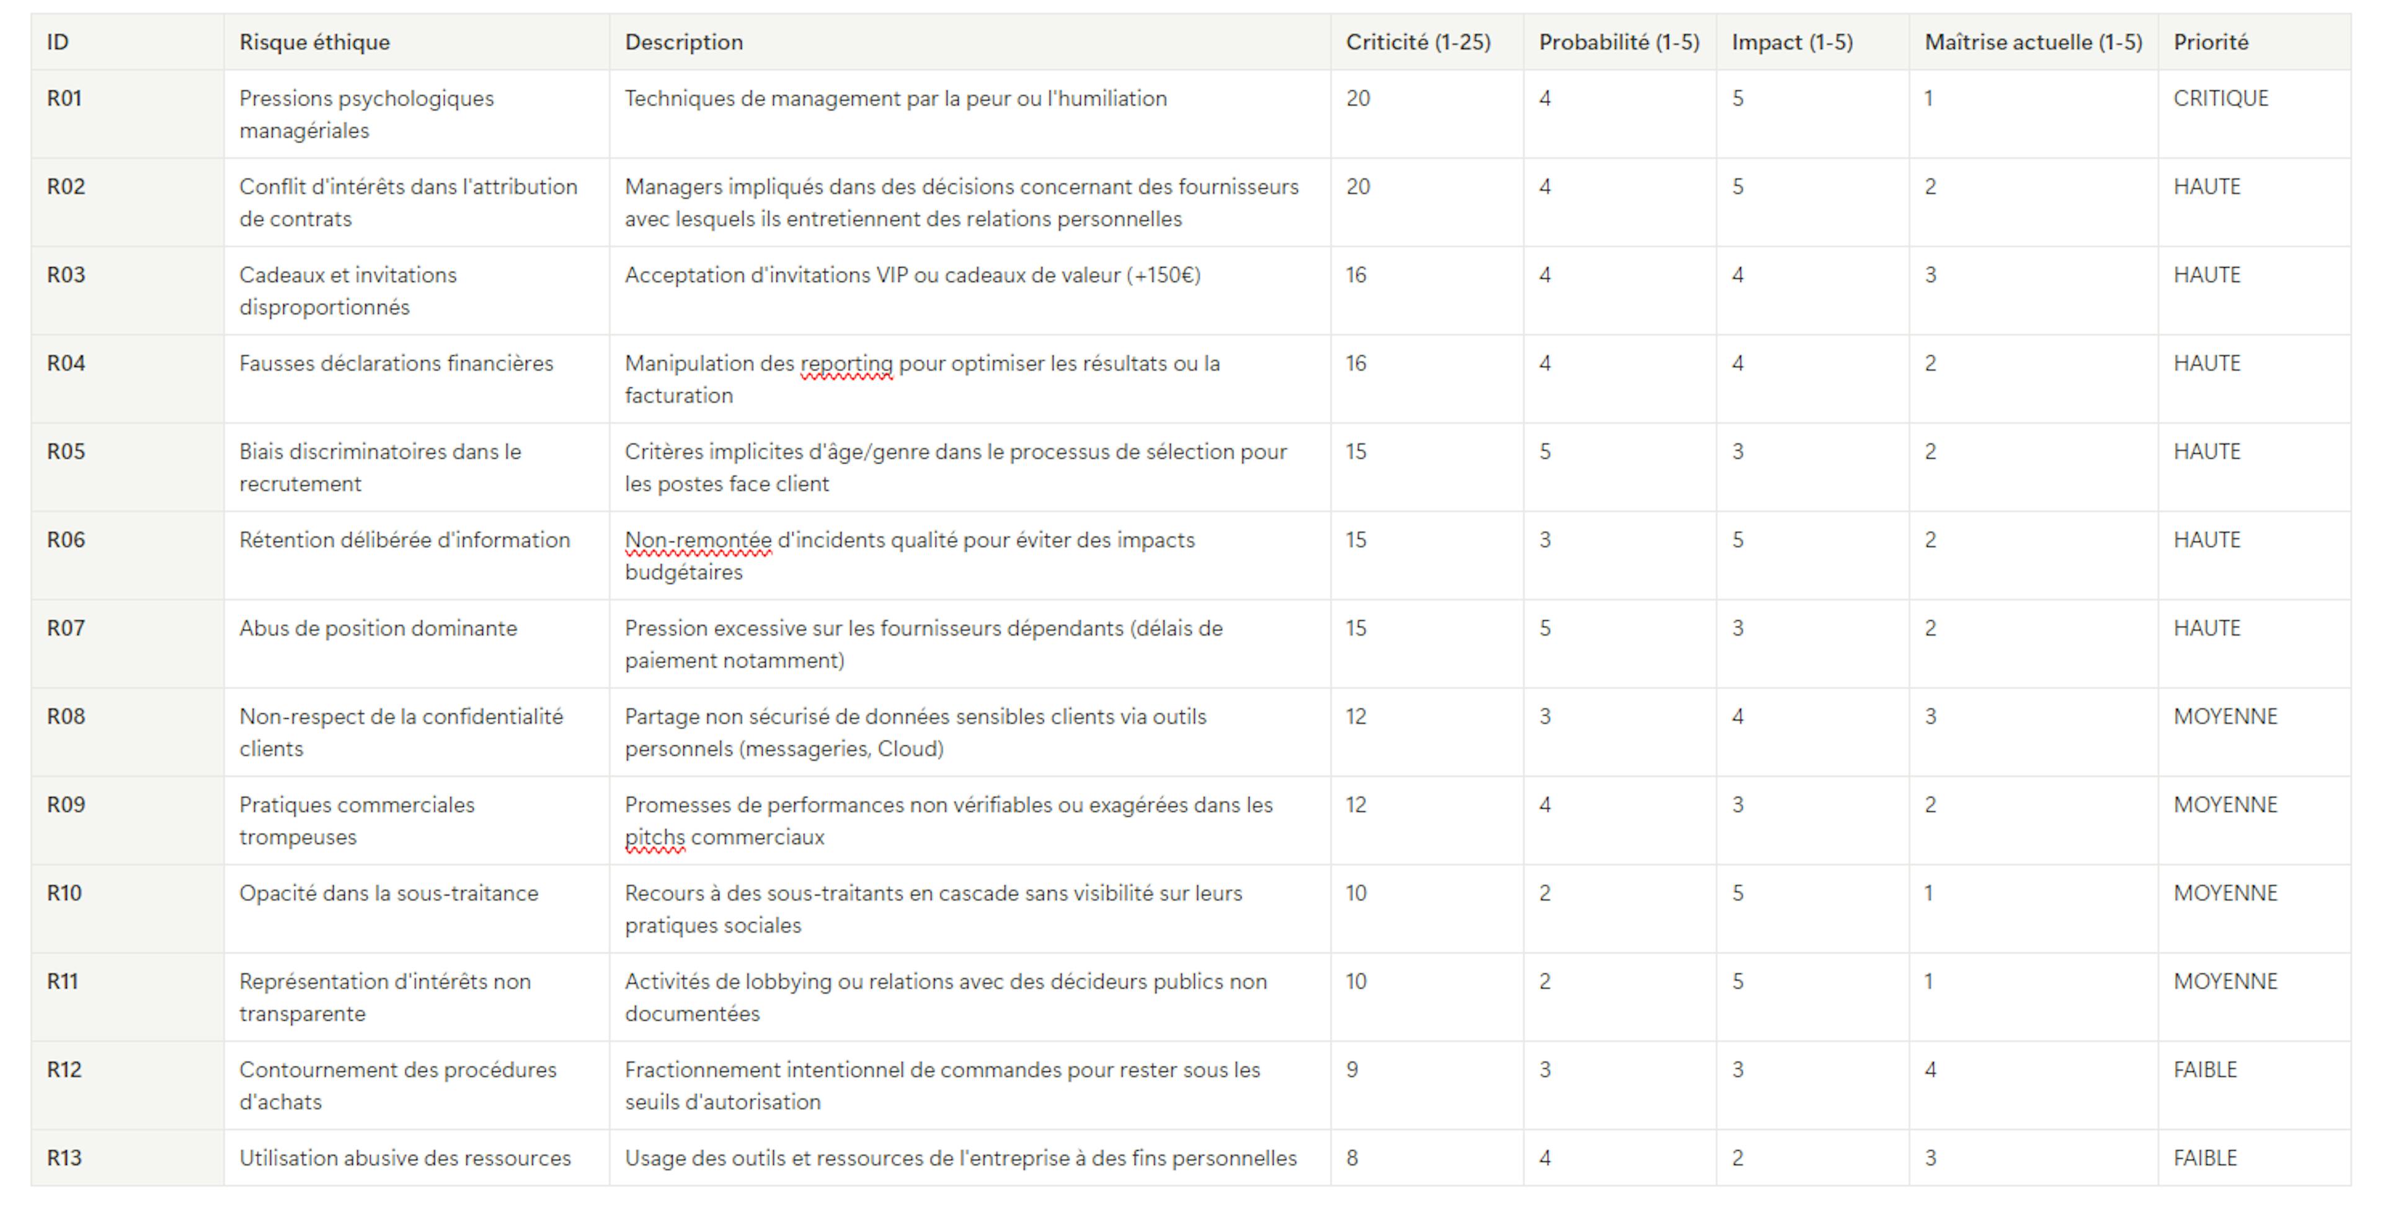Click the Impact (1-5) column header
The width and height of the screenshot is (2381, 1209).
(x=1812, y=42)
